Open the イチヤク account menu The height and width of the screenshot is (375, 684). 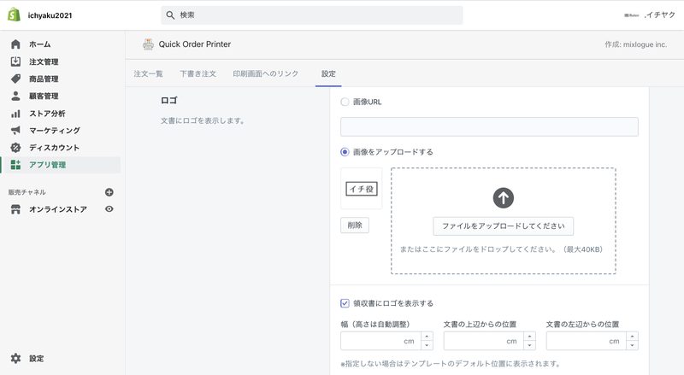pos(650,15)
